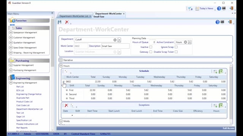The height and width of the screenshot is (136, 243).
Task: Click the exit door icon inside form toolbar
Action: coord(230,22)
